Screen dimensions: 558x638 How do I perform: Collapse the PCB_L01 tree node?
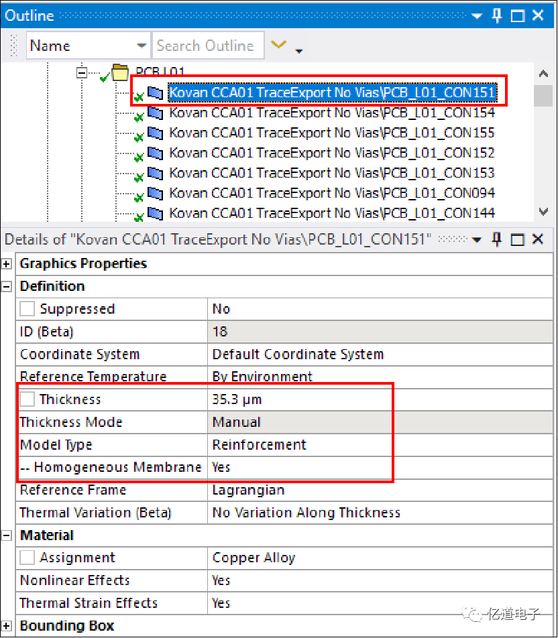82,72
